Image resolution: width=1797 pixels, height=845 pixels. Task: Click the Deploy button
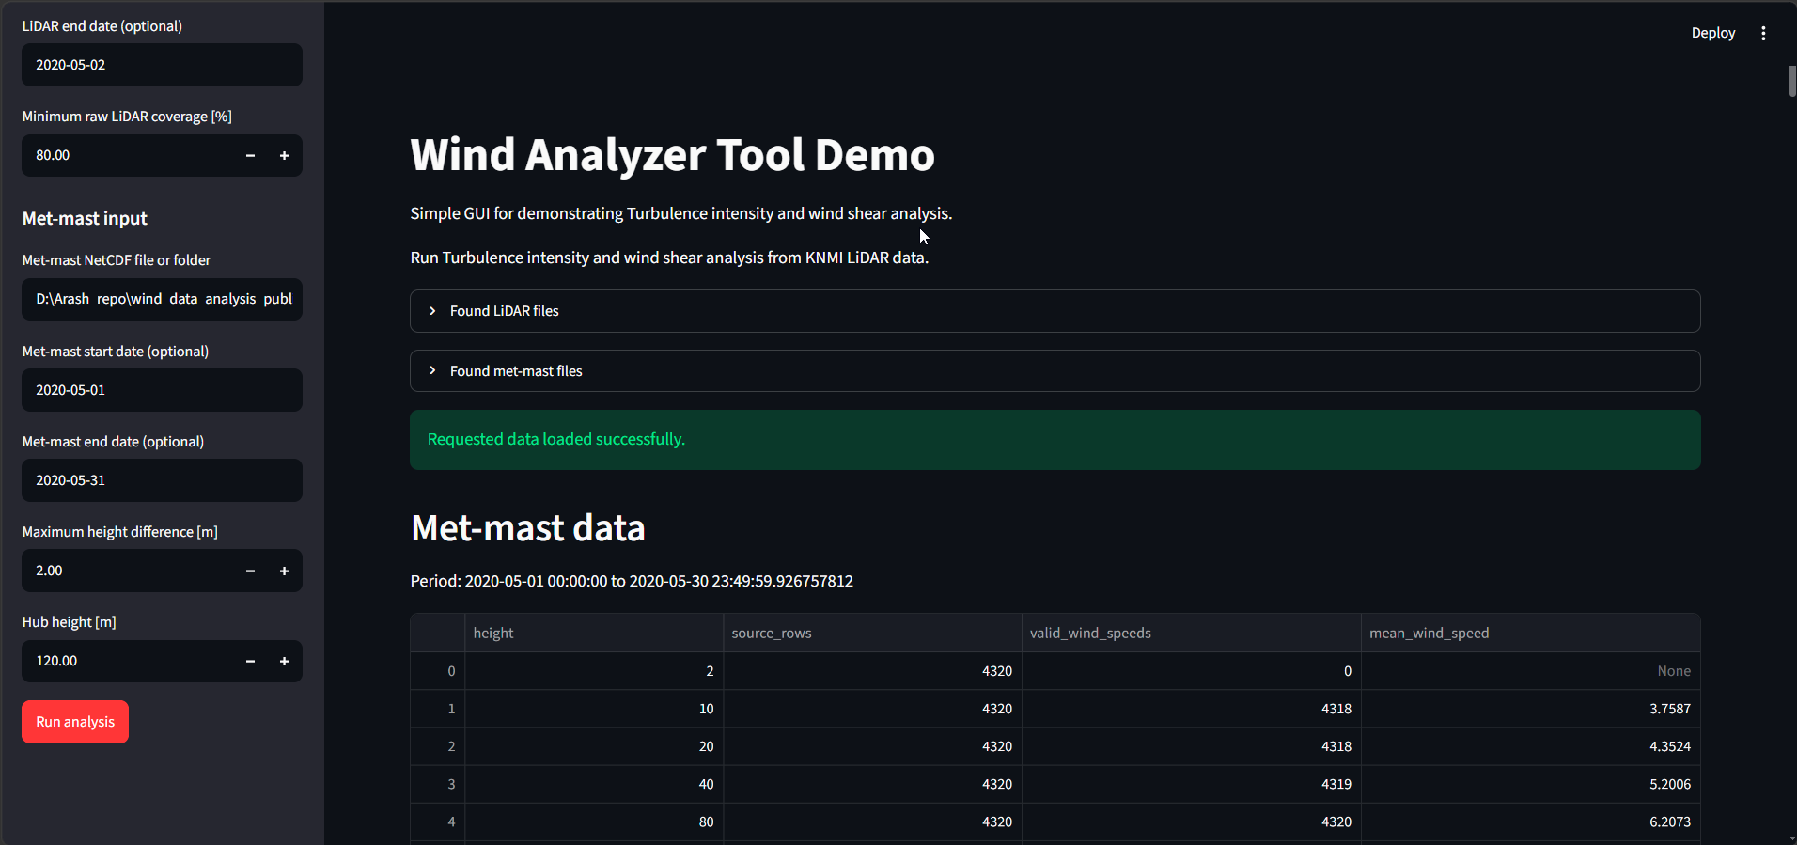point(1713,33)
